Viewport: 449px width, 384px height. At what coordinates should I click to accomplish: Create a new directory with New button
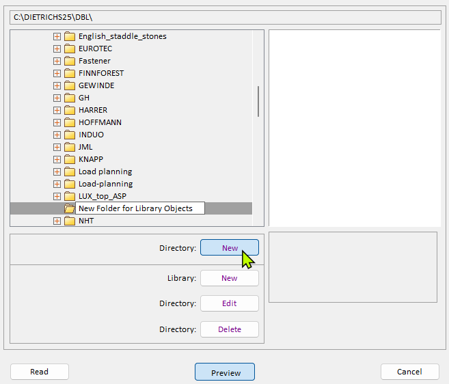(230, 248)
